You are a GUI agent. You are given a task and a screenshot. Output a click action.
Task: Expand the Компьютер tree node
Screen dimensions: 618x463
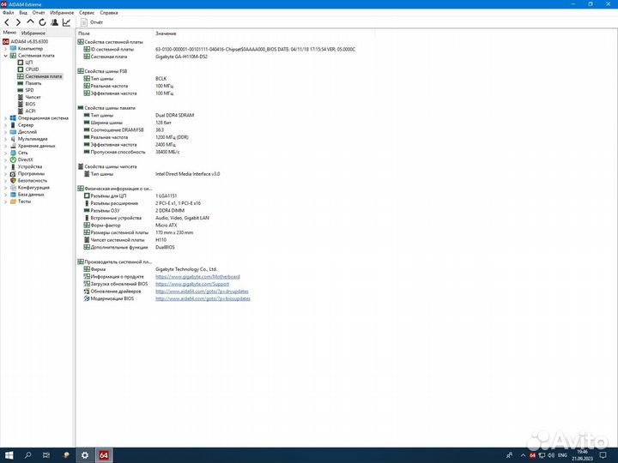[5, 49]
